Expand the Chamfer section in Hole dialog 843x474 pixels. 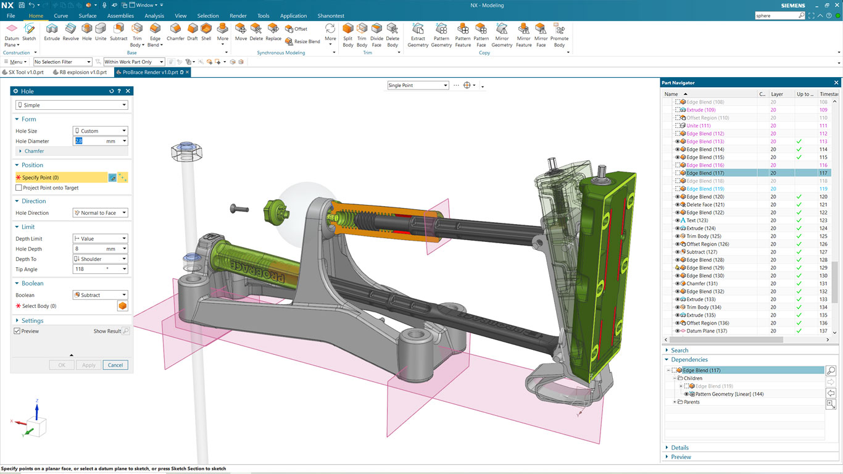click(34, 151)
